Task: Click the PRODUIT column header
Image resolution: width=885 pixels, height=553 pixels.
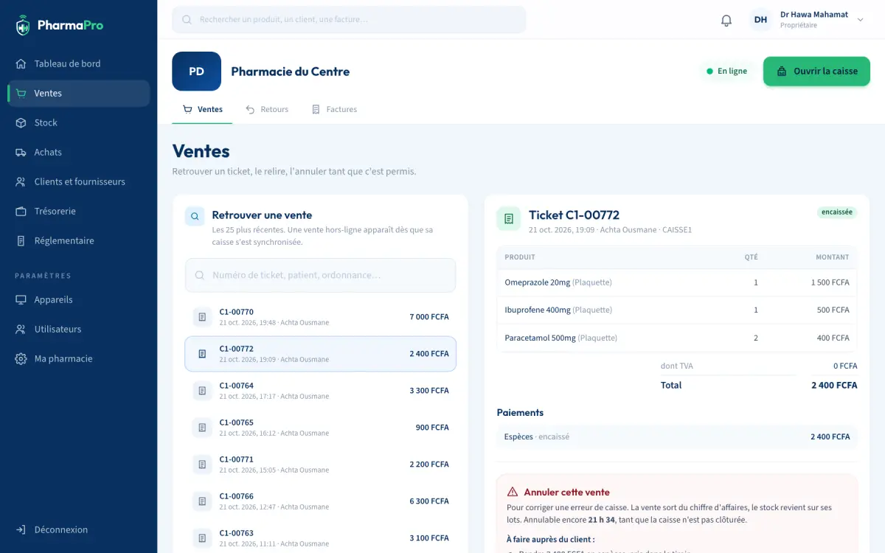Action: pyautogui.click(x=520, y=257)
